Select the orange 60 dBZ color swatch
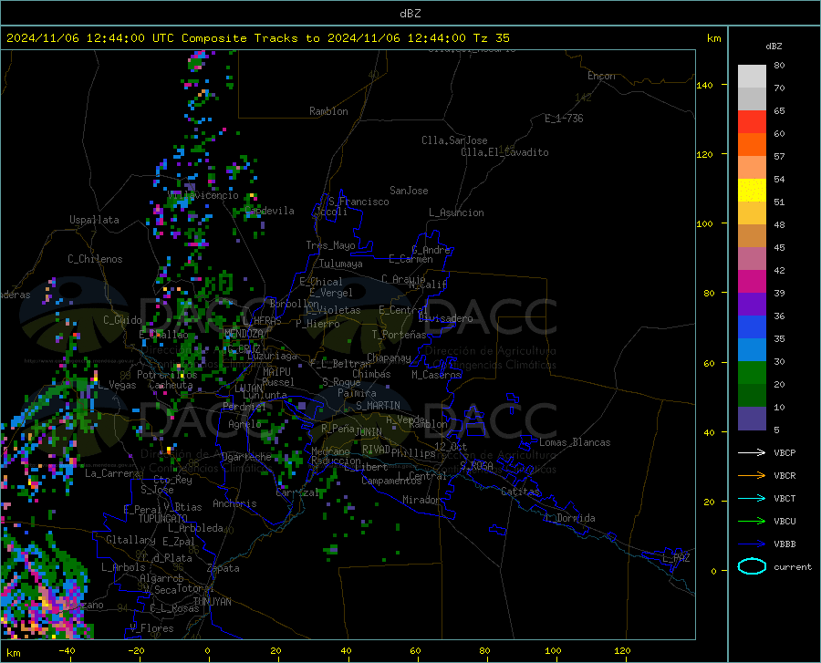Viewport: 821px width, 663px height. pyautogui.click(x=752, y=145)
